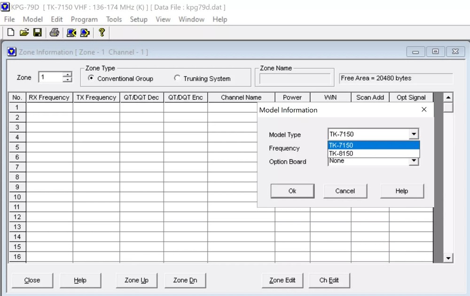Click the Zone Up button
Viewport: 470px width, 296px height.
pos(136,280)
